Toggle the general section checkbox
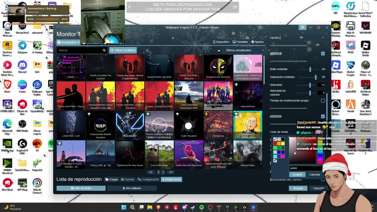The height and width of the screenshot is (212, 377). click(323, 54)
